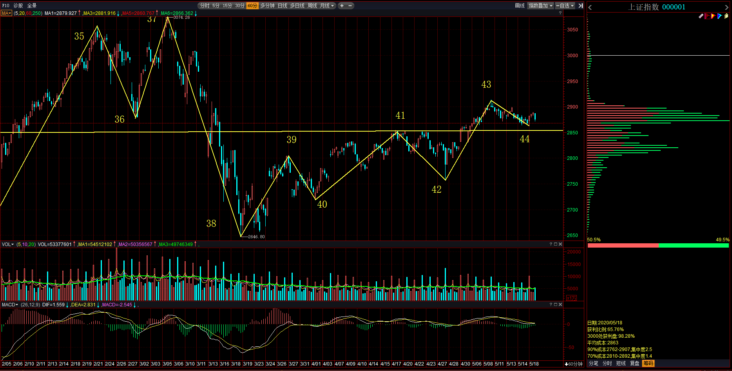
Task: Zoom out the chart with minus button
Action: (350, 5)
